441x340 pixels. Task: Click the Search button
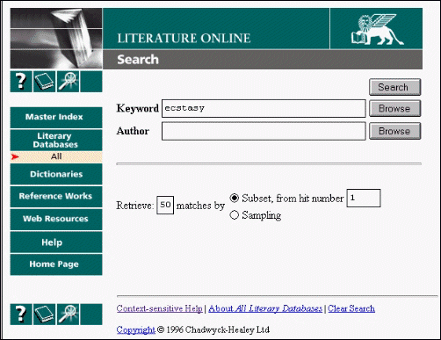click(394, 87)
